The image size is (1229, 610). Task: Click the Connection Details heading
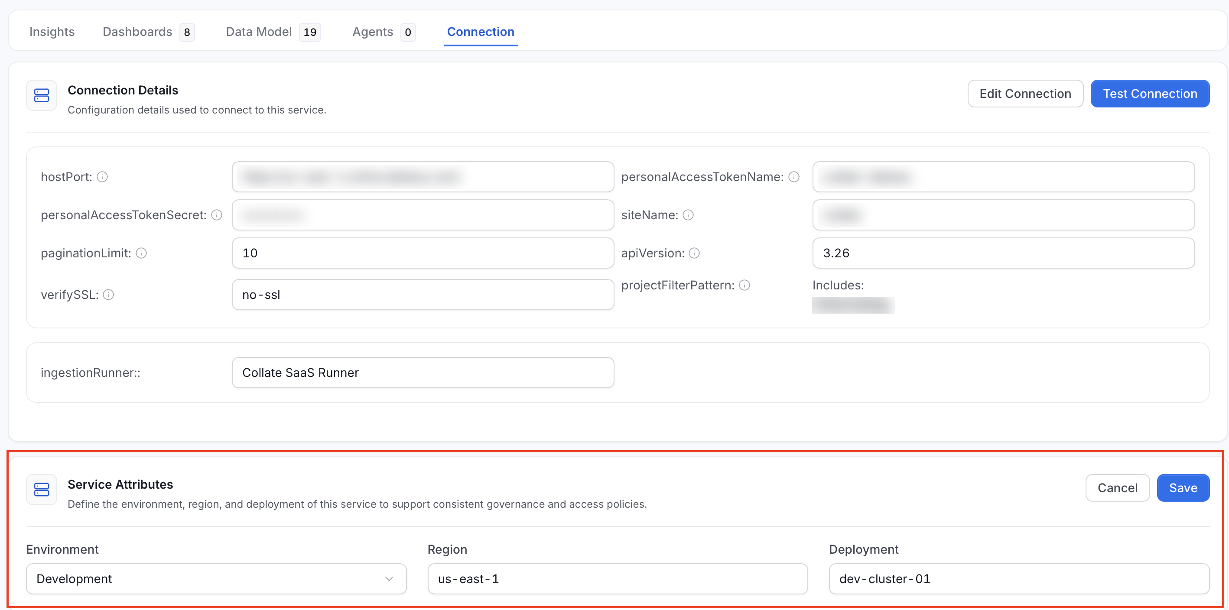coord(123,90)
